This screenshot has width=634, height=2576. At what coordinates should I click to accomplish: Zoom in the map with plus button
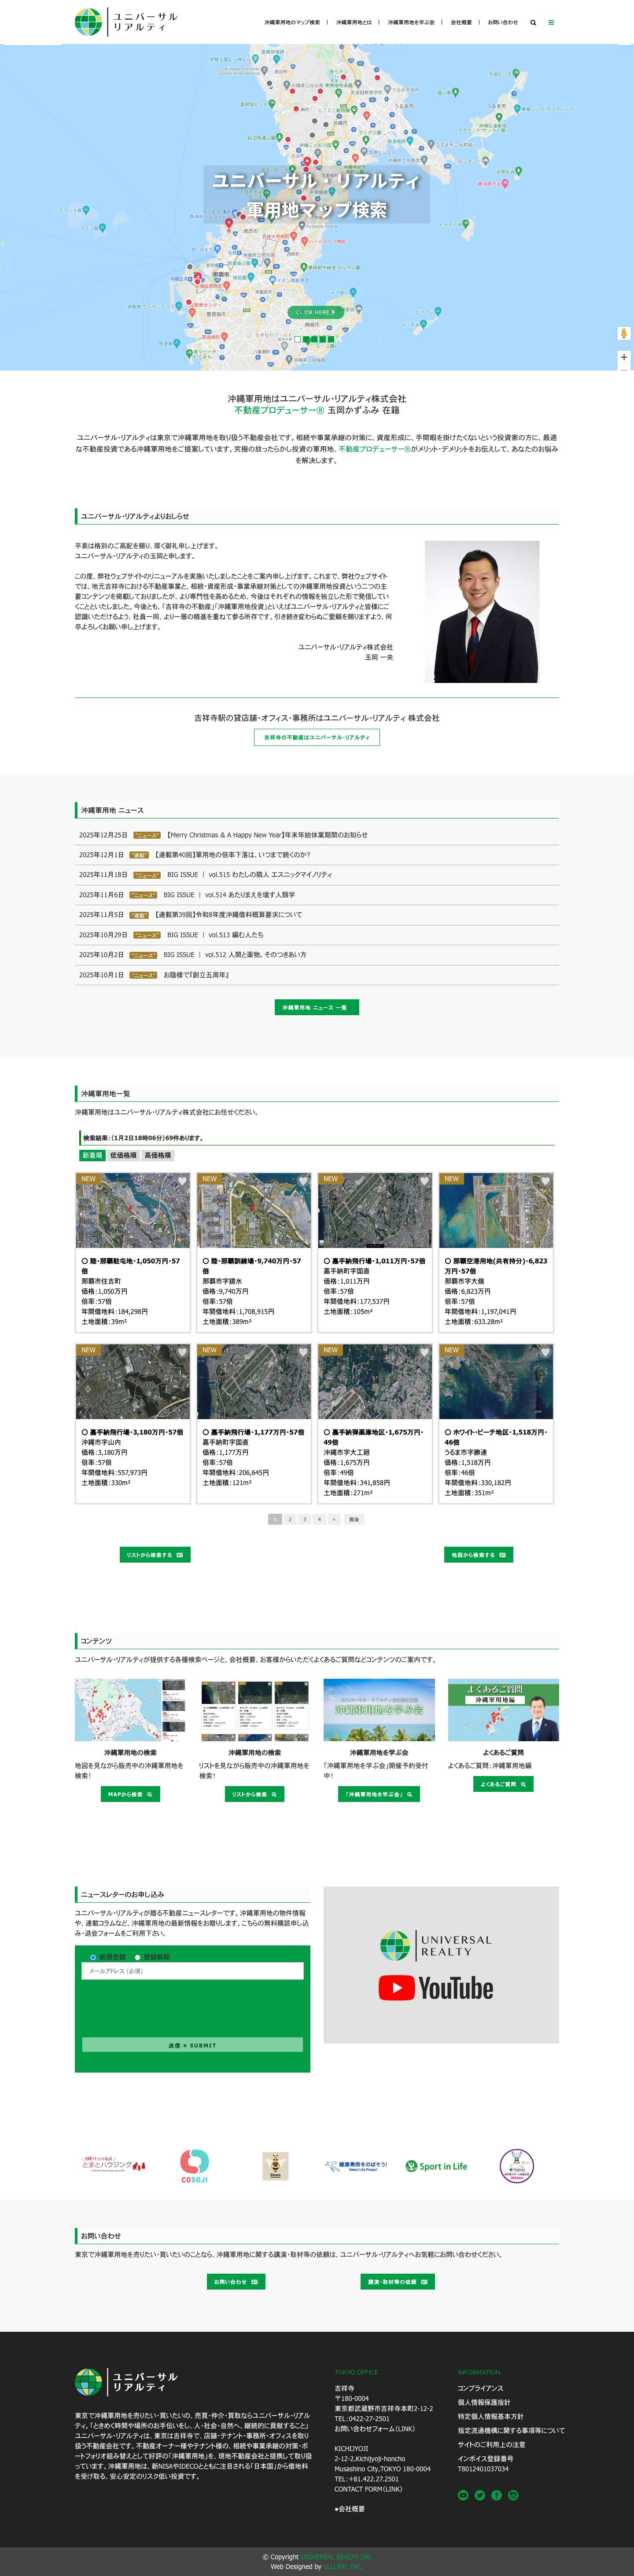(624, 357)
